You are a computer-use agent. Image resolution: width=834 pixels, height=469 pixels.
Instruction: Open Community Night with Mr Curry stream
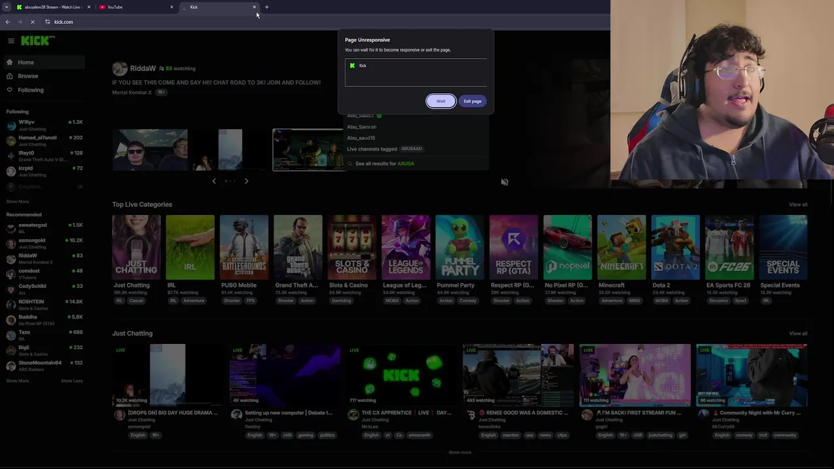(x=752, y=375)
